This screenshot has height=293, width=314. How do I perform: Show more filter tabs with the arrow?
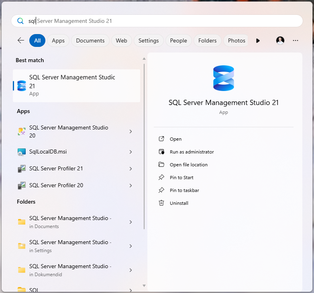click(258, 40)
